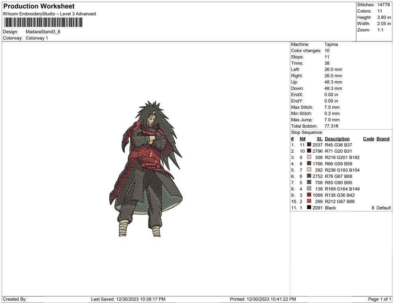Screen dimensions: 394x303
Task: Click the Colors value '11' in header
Action: point(380,11)
